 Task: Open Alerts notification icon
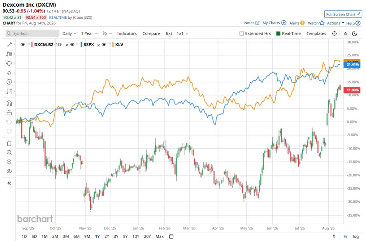click(302, 23)
